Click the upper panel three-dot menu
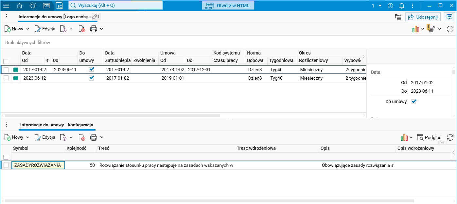Viewport: 457px width, 204px height. point(7,17)
